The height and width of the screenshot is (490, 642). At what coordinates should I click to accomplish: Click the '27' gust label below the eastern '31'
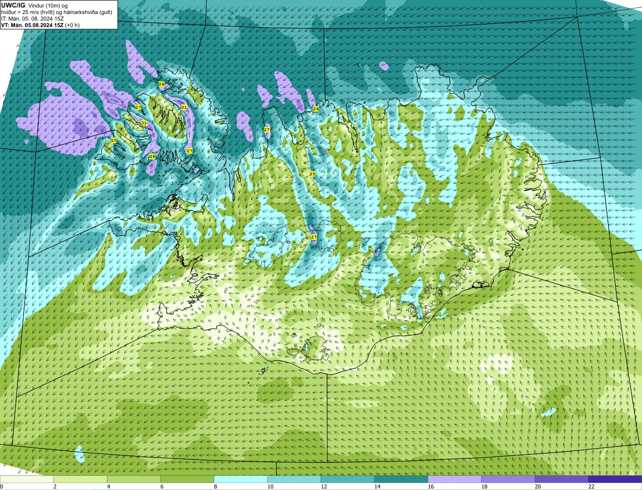[x=190, y=151]
